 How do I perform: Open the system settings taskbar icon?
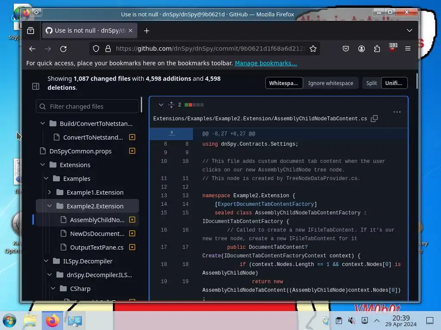[x=75, y=321]
